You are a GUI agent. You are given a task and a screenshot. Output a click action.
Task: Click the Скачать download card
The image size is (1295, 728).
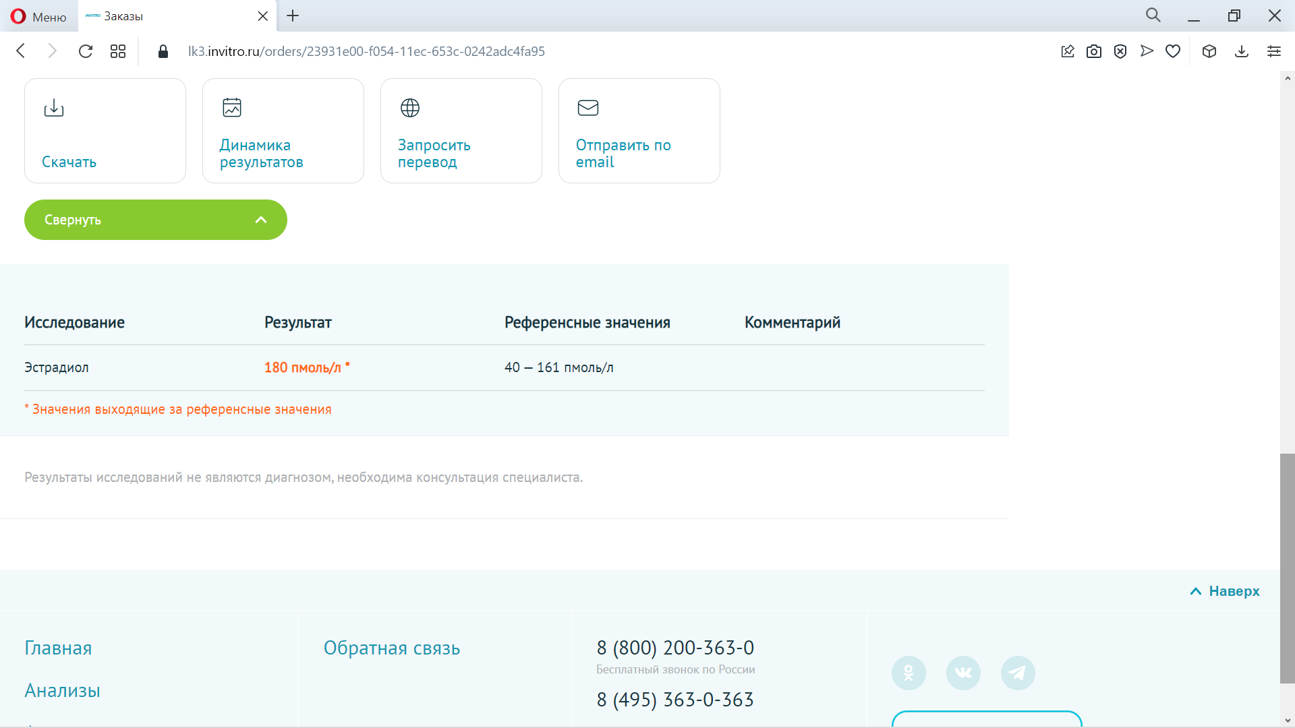(x=105, y=131)
